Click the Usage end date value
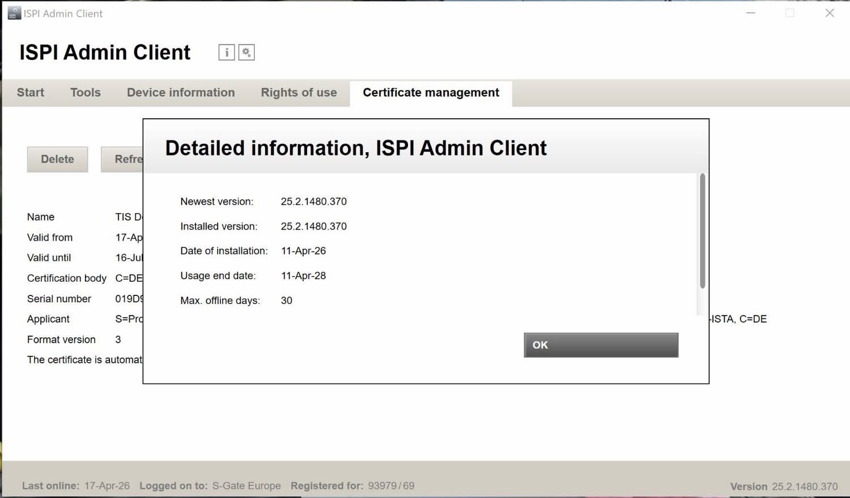 [303, 276]
